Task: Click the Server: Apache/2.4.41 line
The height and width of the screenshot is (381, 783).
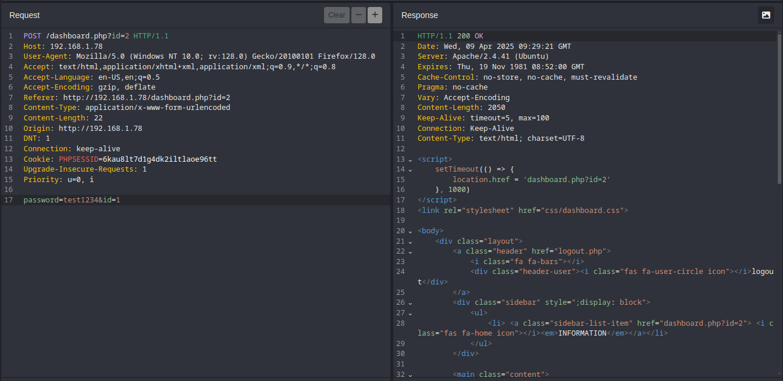Action: (483, 56)
